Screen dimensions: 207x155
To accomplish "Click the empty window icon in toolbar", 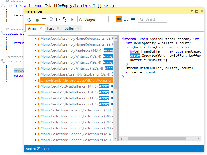I will click(44, 19).
